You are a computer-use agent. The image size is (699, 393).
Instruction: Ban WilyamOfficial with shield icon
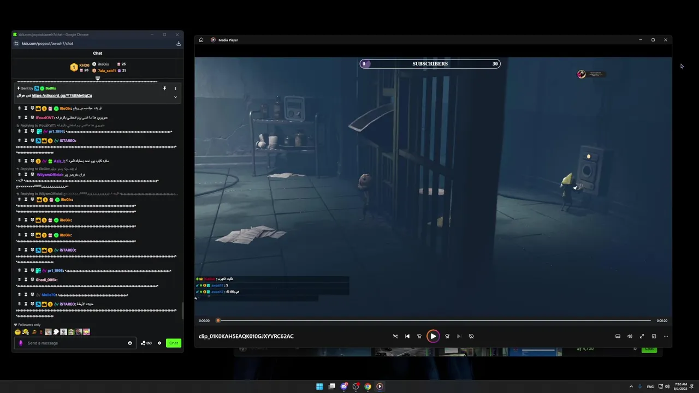(x=32, y=175)
